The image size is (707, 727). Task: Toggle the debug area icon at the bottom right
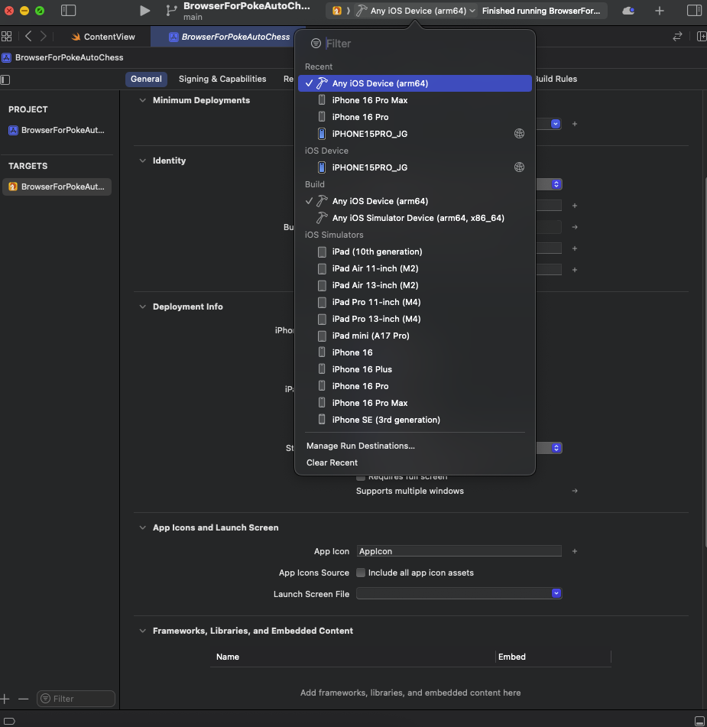click(699, 721)
